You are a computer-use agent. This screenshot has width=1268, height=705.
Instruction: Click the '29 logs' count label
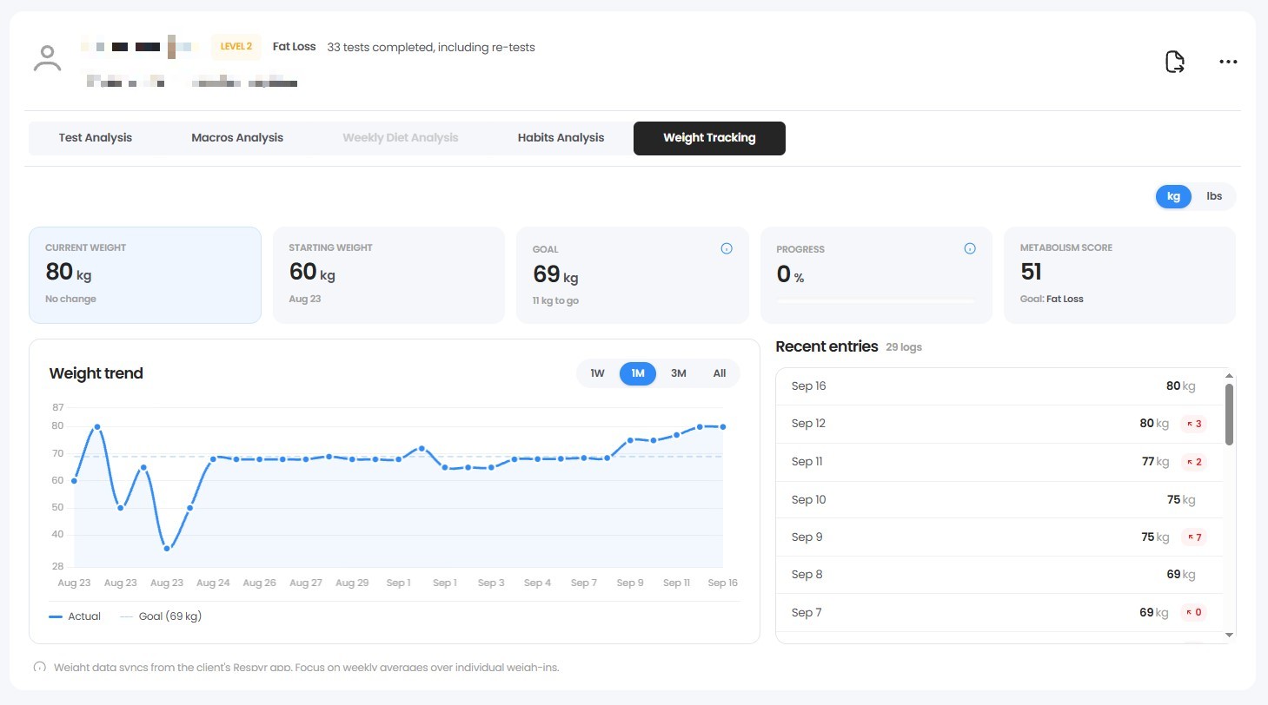click(904, 347)
